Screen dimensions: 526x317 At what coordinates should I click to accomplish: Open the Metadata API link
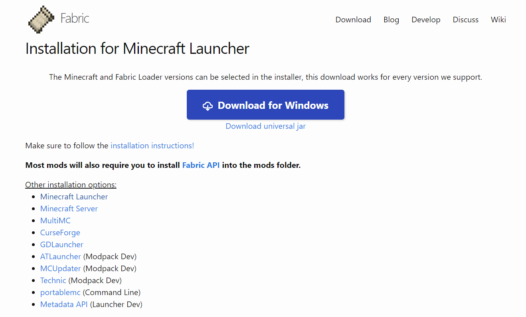[64, 304]
